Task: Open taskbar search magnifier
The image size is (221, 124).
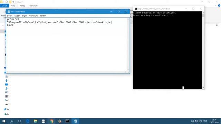Action: (x=12, y=121)
